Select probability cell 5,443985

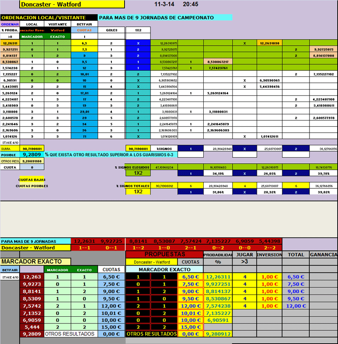pos(10,87)
